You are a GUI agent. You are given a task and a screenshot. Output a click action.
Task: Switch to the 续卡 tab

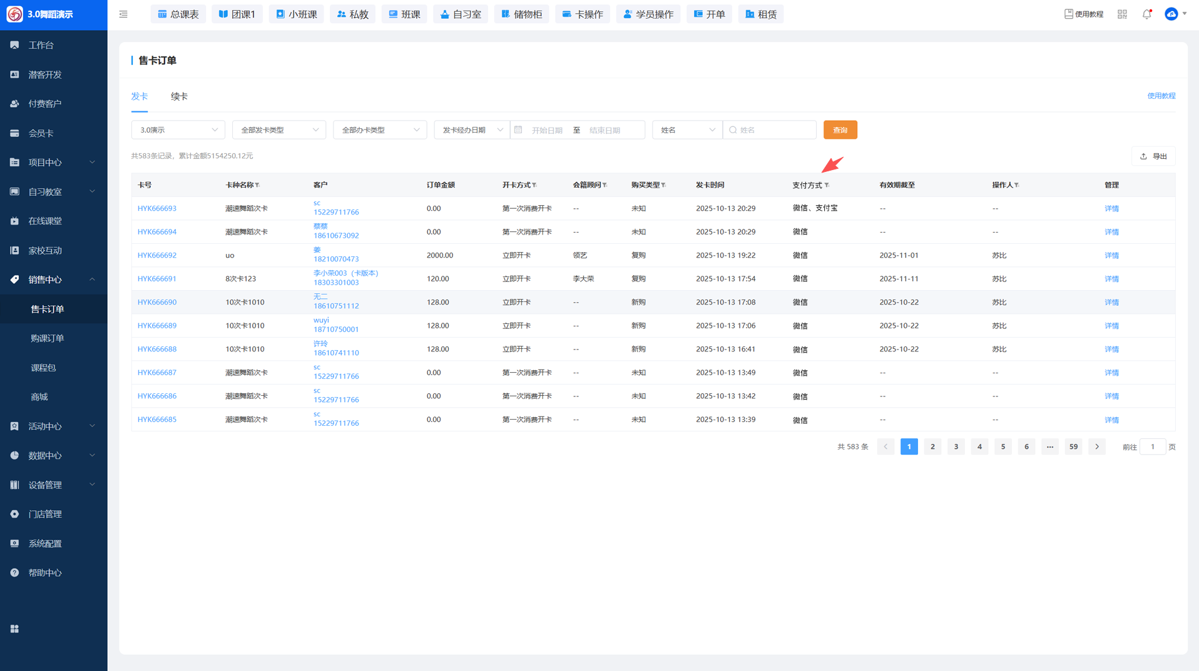[x=179, y=96]
